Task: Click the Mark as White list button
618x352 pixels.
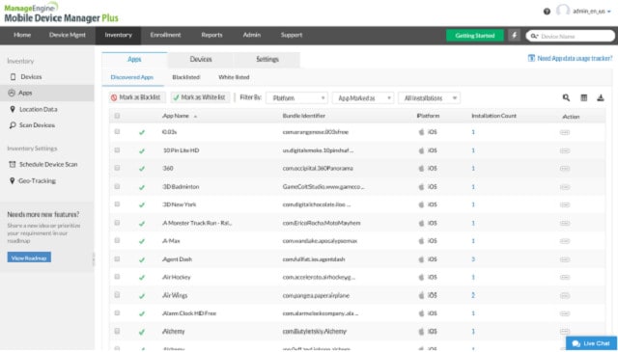Action: click(x=200, y=97)
